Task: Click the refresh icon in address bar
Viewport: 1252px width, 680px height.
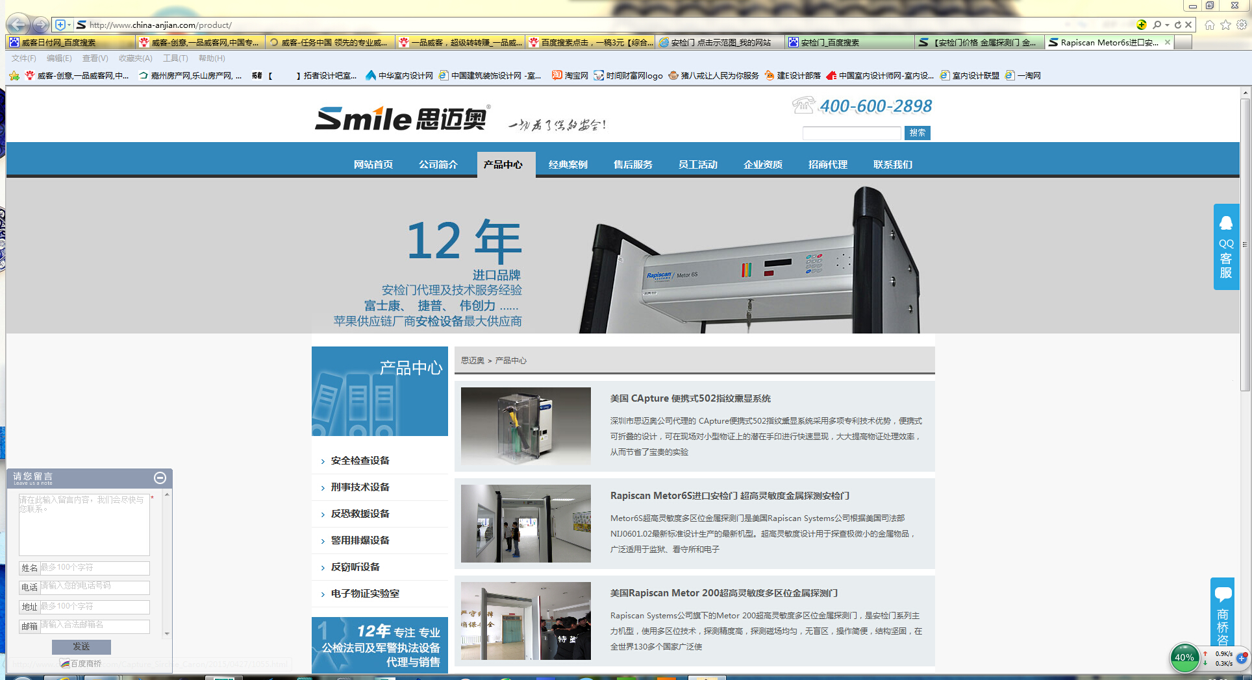Action: tap(1177, 25)
